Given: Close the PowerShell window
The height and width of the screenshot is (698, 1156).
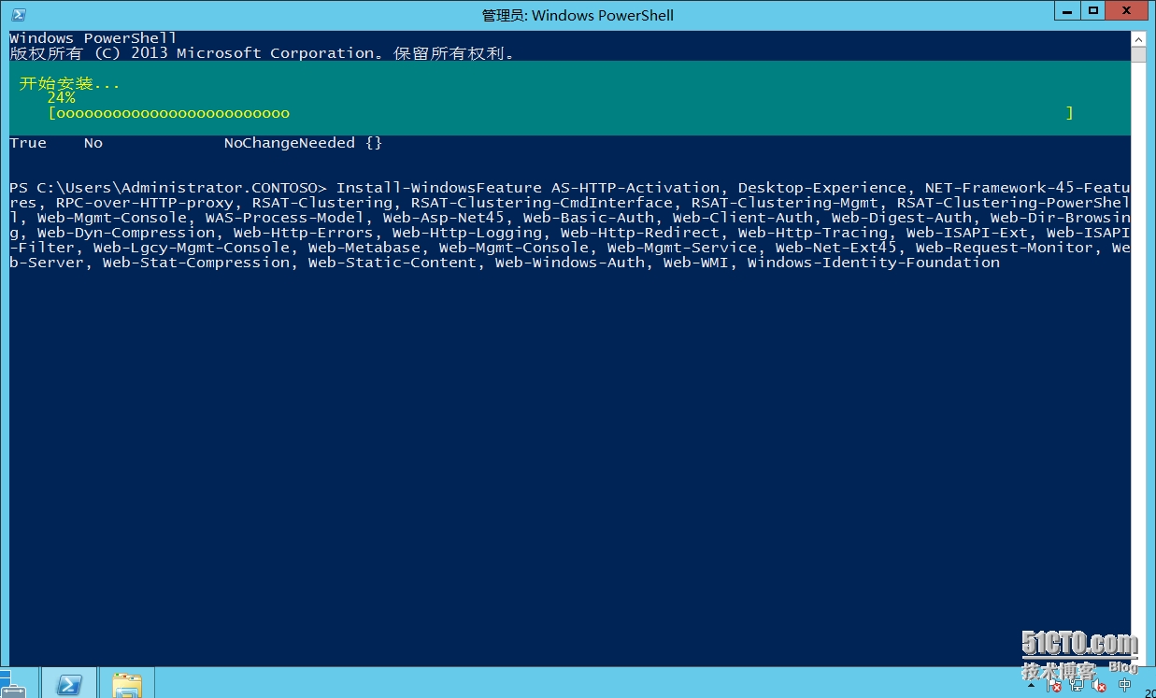Looking at the screenshot, I should 1127,11.
